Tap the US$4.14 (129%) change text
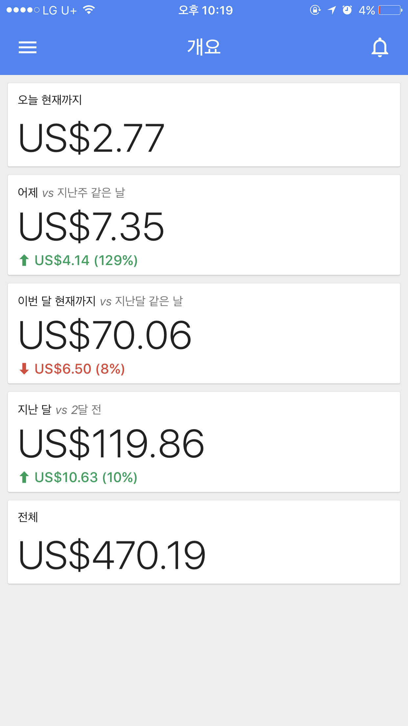 [86, 260]
